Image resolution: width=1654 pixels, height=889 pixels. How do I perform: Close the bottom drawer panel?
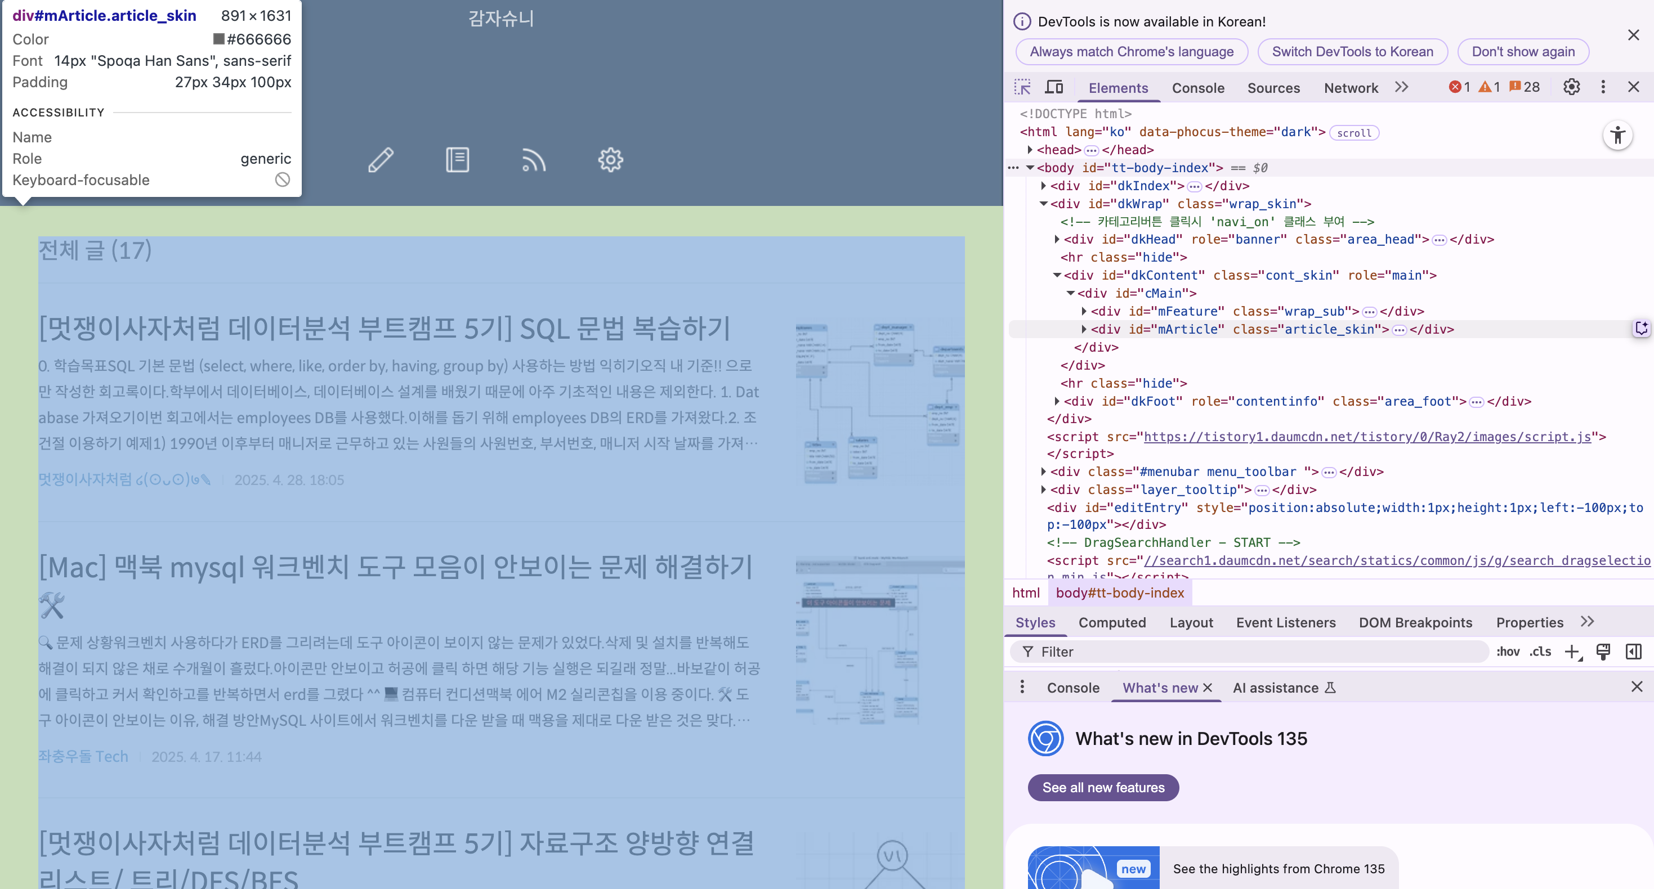[x=1637, y=688]
